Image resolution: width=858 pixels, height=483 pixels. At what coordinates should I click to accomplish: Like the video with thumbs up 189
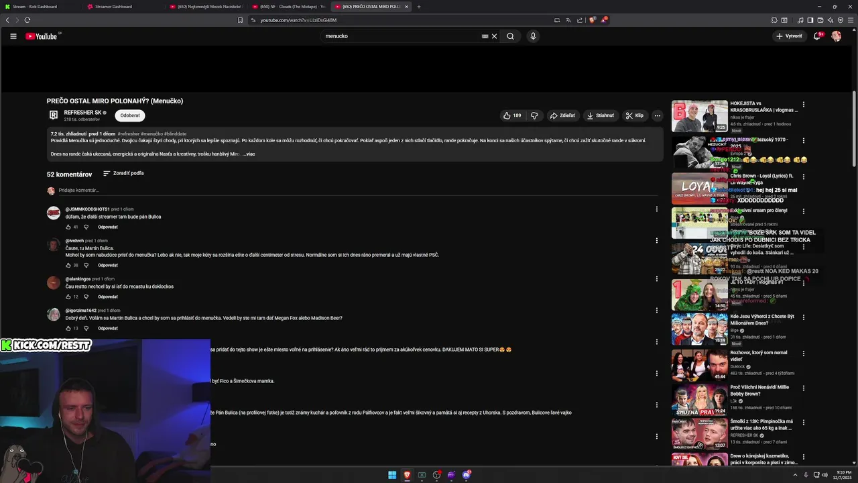512,115
